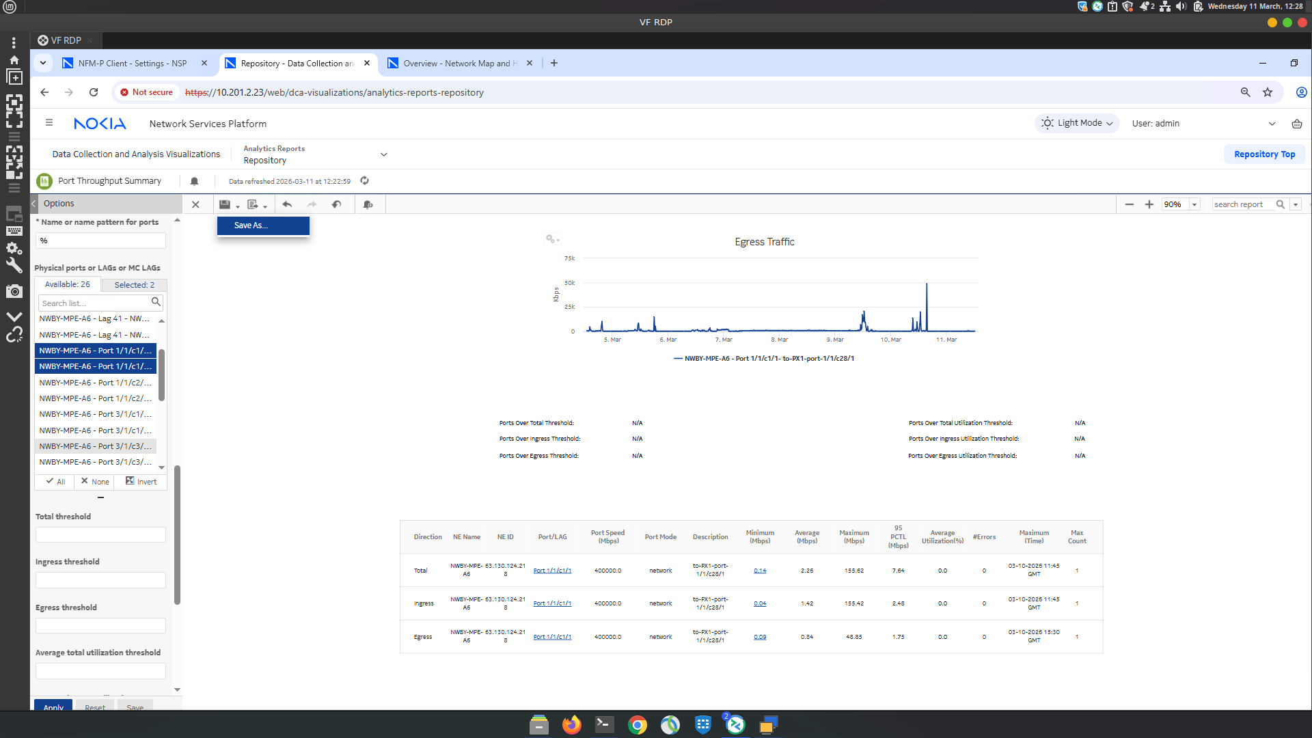The width and height of the screenshot is (1312, 738).
Task: Click the export report icon
Action: [253, 204]
